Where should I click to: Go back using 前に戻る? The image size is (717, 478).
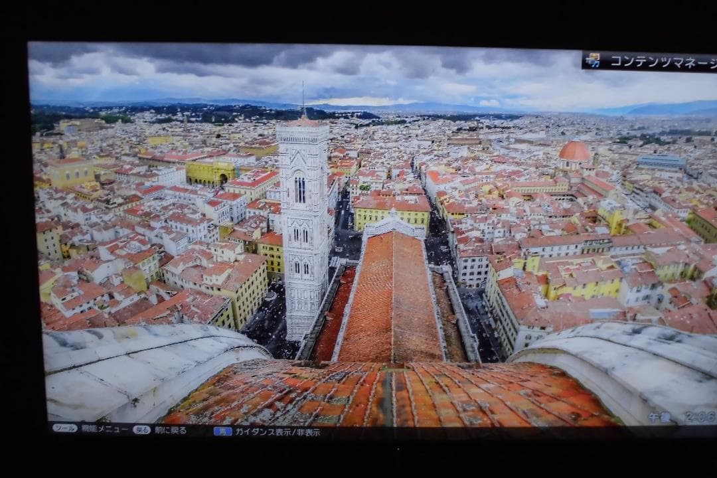(x=169, y=430)
